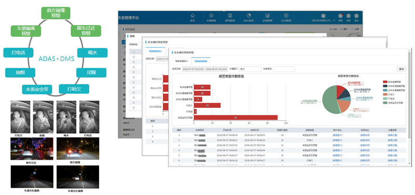415x195 pixels.
Task: Click 开始时间 column header
Action: (227, 130)
